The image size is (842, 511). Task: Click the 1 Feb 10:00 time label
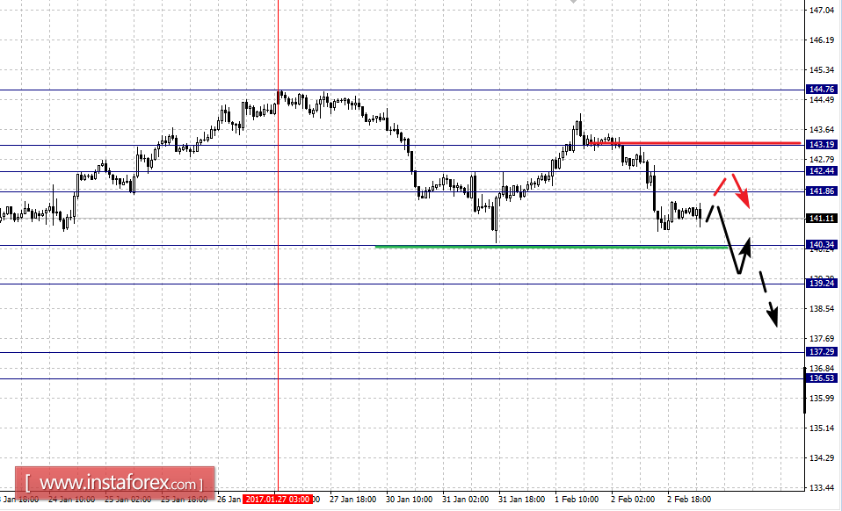pos(577,500)
